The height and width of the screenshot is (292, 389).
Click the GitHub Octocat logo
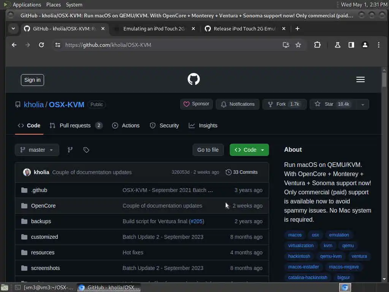(193, 79)
